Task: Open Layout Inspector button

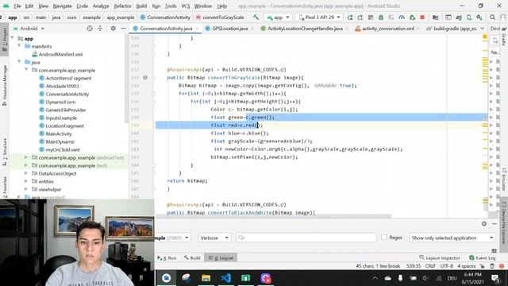Action: (440, 257)
